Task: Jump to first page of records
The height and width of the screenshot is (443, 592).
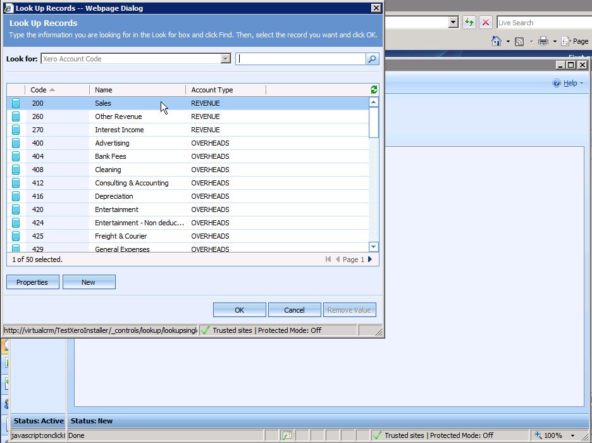Action: click(x=328, y=259)
